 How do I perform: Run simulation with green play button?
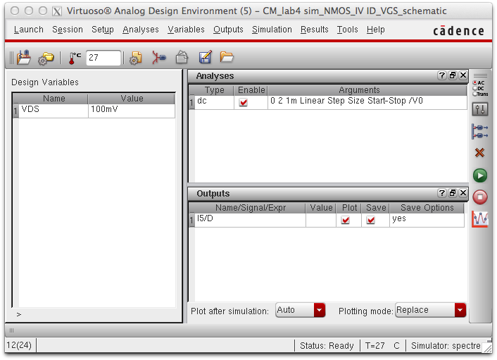[480, 175]
